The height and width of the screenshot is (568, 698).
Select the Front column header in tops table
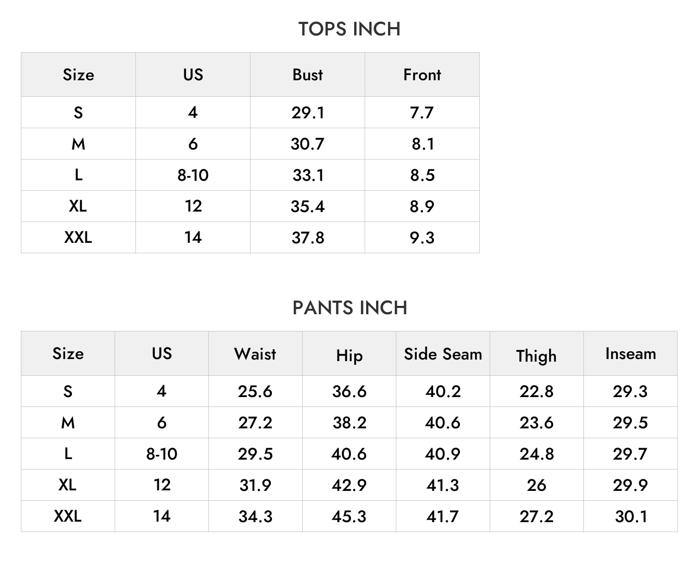[422, 75]
